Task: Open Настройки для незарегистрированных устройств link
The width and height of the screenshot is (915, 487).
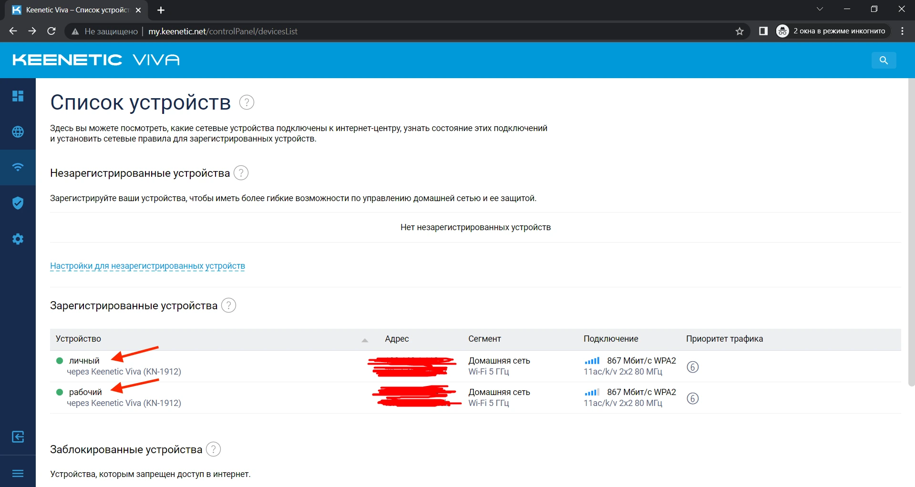Action: 147,266
